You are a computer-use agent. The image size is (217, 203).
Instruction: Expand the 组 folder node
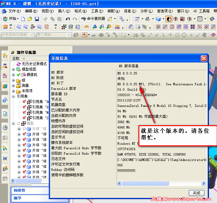(13, 80)
